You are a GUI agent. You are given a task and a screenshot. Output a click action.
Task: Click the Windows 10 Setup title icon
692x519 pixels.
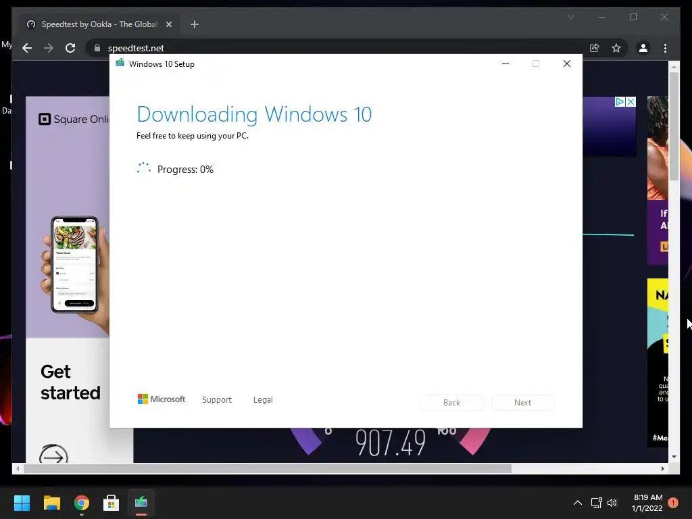pyautogui.click(x=120, y=63)
